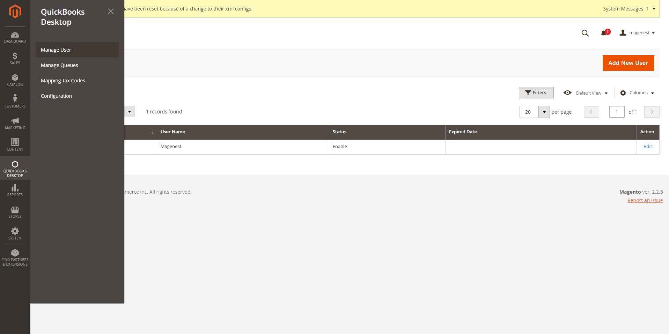Expand the Default View dropdown
The image size is (669, 334).
tap(586, 93)
